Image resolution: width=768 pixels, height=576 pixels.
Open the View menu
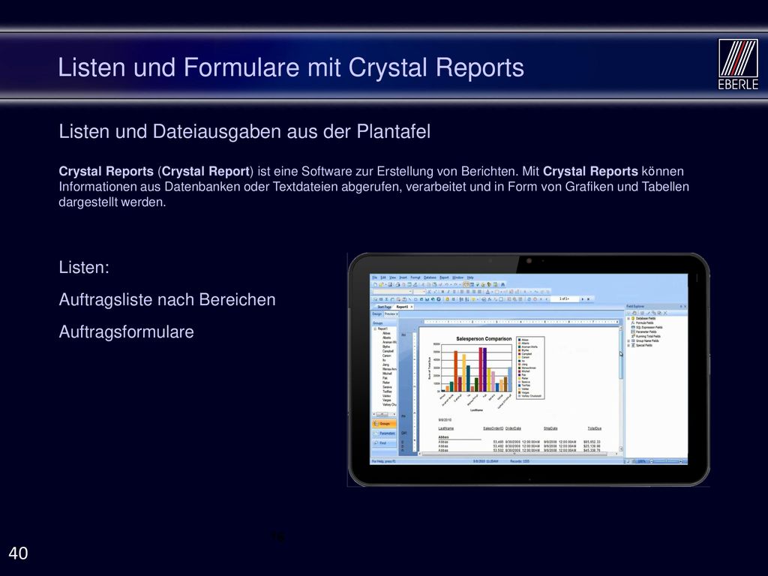392,277
